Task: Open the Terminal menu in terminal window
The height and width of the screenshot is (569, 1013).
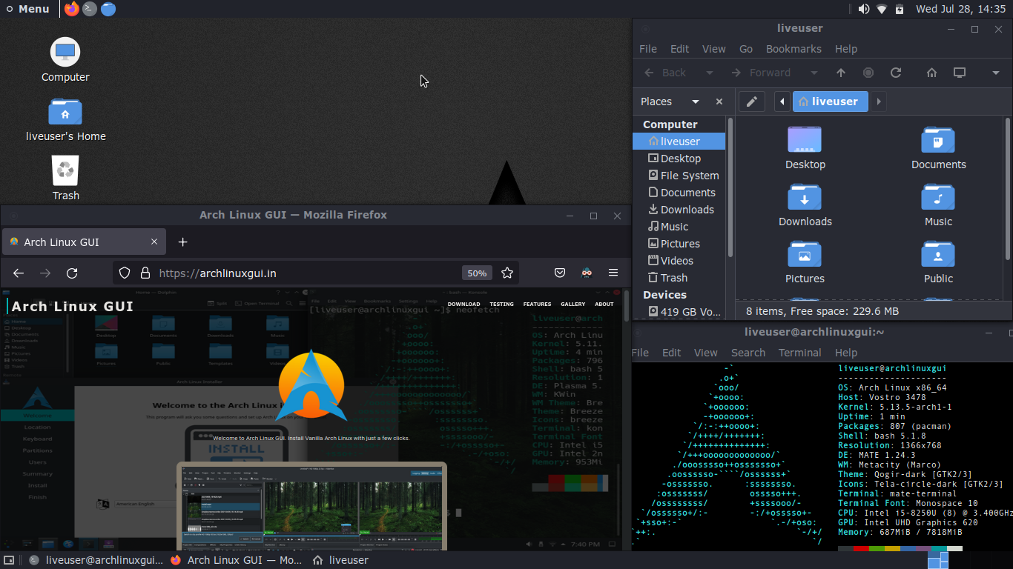Action: pyautogui.click(x=800, y=353)
